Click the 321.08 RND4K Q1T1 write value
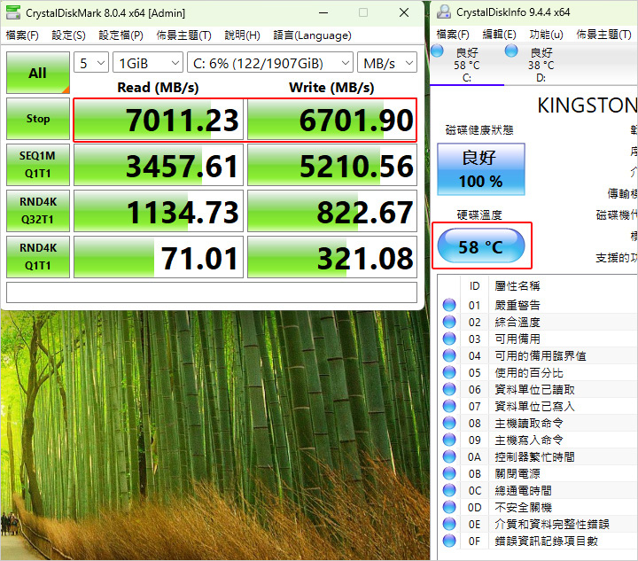 tap(332, 257)
